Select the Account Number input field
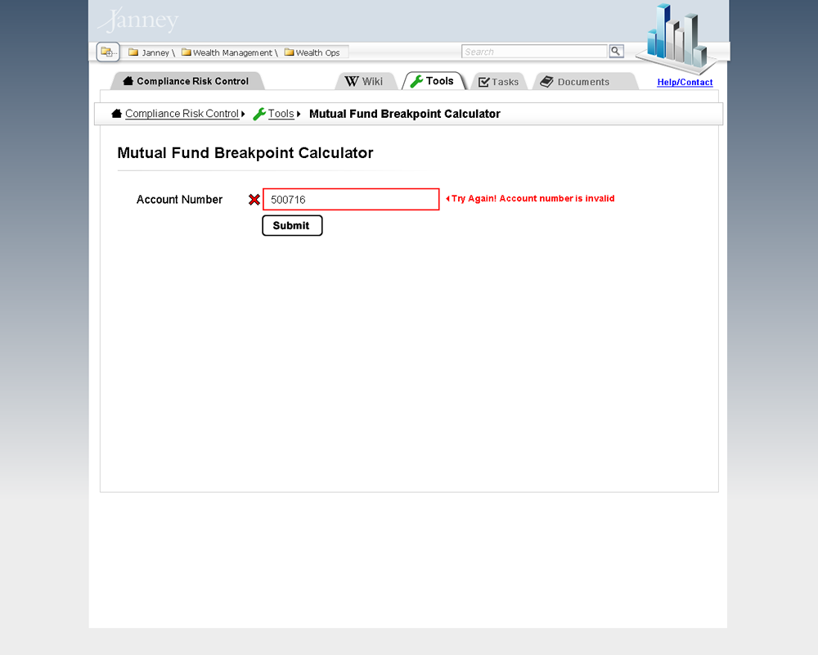The height and width of the screenshot is (655, 818). tap(350, 199)
